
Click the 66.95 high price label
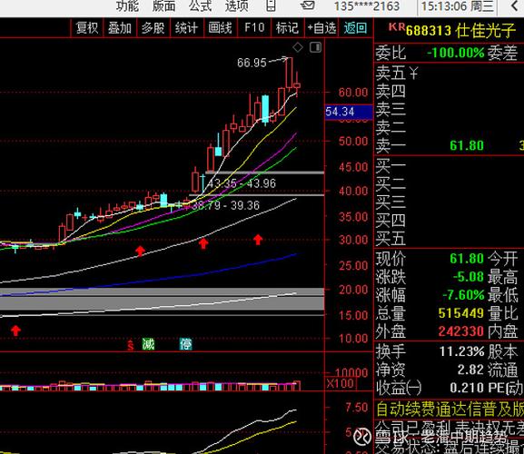click(x=252, y=63)
